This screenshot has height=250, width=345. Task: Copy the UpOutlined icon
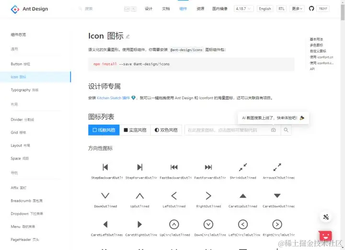pyautogui.click(x=140, y=196)
